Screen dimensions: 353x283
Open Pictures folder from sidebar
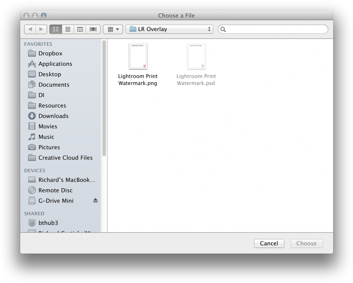pos(49,147)
